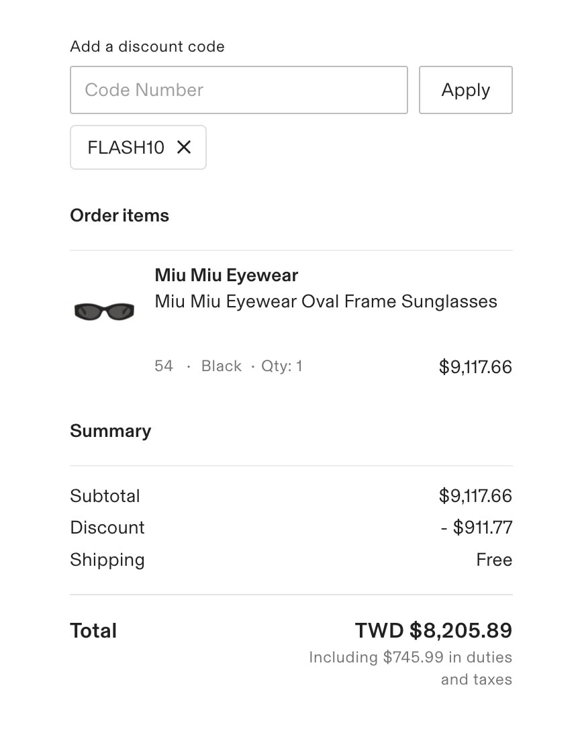Click the Order items heading
580x745 pixels.
pos(119,215)
